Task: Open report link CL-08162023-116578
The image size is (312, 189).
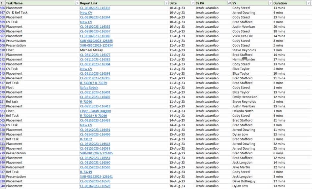Action: tap(95, 186)
